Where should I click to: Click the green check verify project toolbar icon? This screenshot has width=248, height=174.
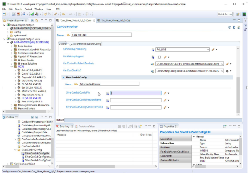(32, 14)
